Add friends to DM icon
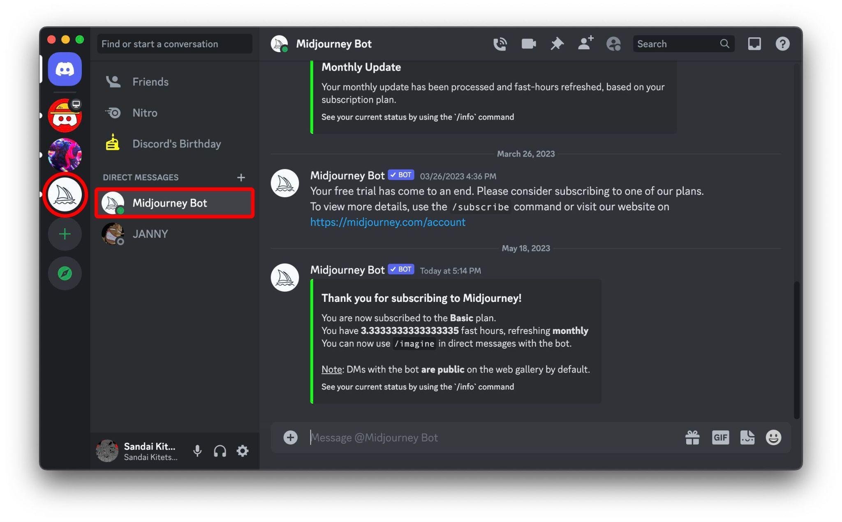842x522 pixels. (585, 43)
